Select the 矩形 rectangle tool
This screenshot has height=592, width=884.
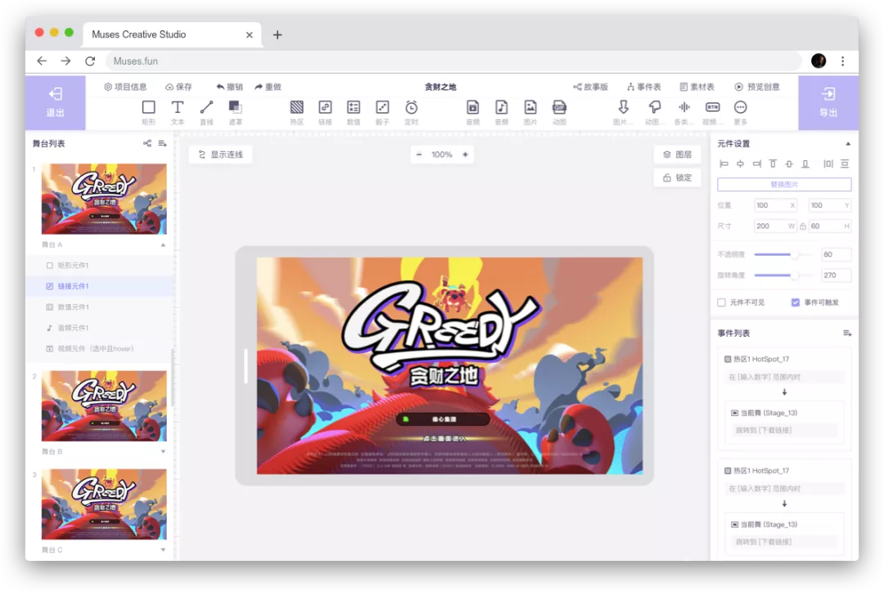(x=148, y=107)
